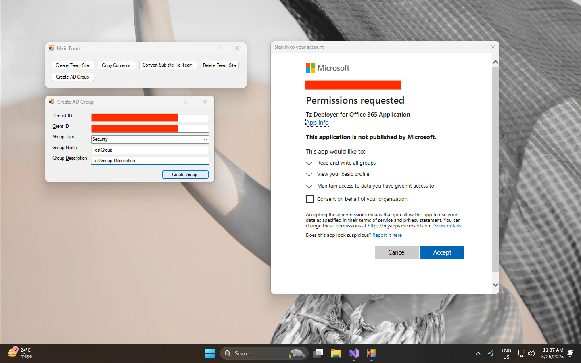Click the Microsoft logo in sign-in dialog
581x363 pixels.
point(328,68)
